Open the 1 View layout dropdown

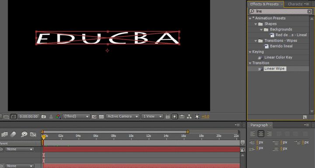tap(152, 116)
